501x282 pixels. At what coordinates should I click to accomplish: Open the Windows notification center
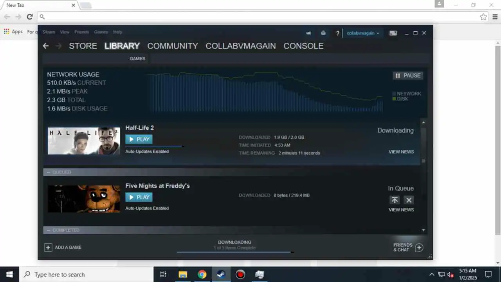point(488,274)
